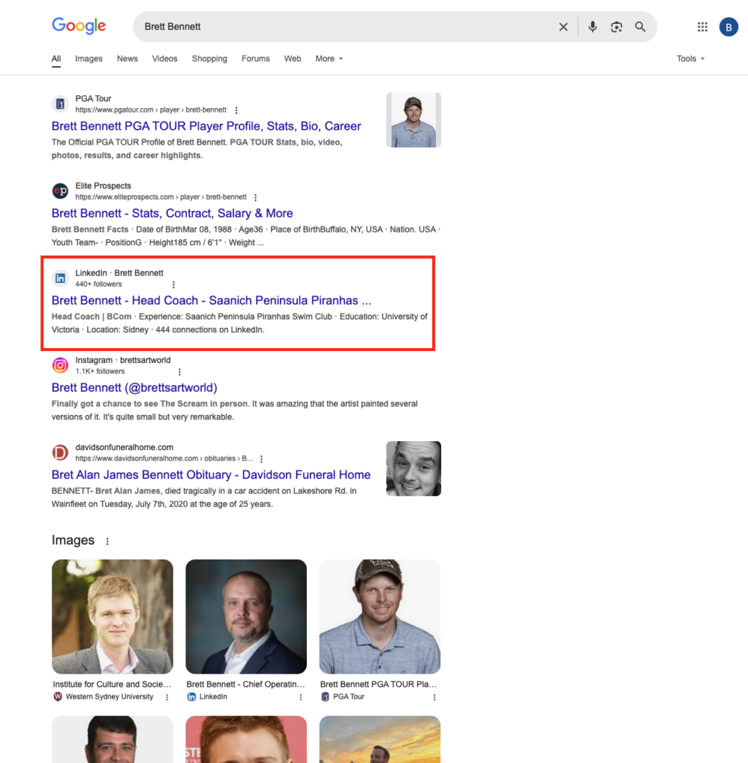Viewport: 748px width, 763px height.
Task: Click '1.1K+ followers' under Instagram result
Action: [x=100, y=371]
